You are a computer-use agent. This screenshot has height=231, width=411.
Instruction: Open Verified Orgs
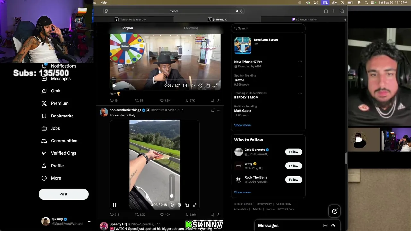[x=59, y=153]
